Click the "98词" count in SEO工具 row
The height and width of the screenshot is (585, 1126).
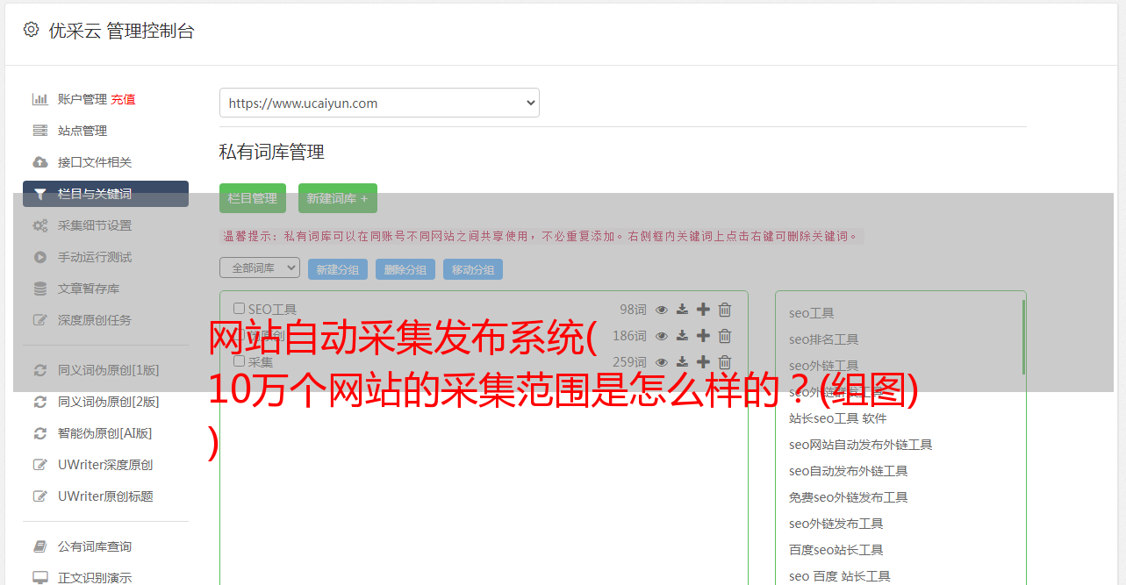coord(633,310)
